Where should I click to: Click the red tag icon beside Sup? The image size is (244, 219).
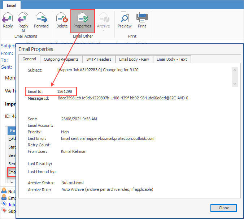4,210
